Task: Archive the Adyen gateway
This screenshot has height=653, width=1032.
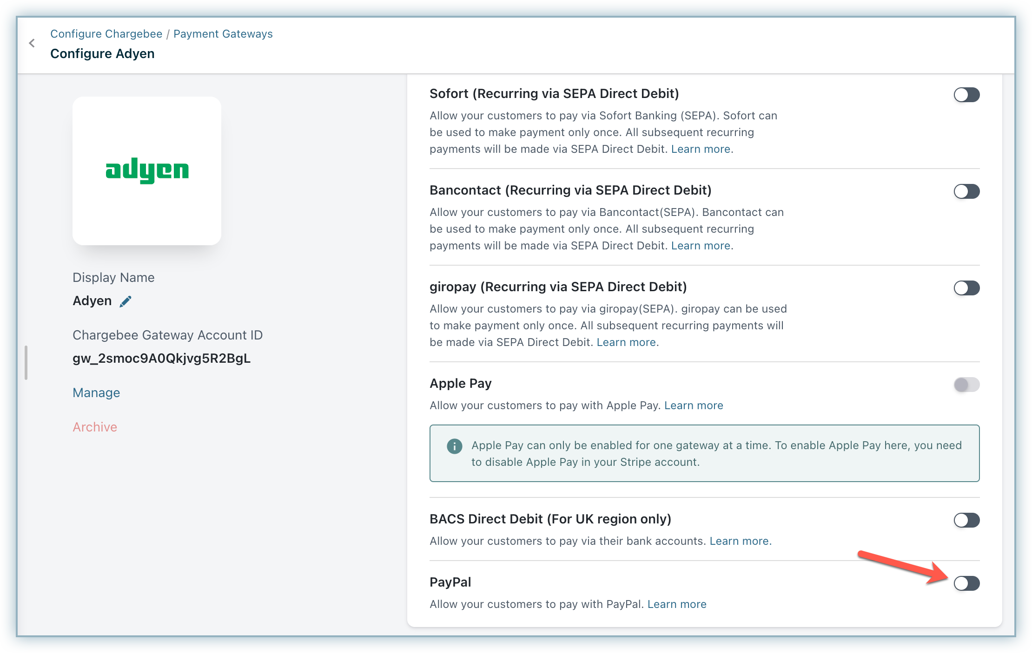Action: 95,427
